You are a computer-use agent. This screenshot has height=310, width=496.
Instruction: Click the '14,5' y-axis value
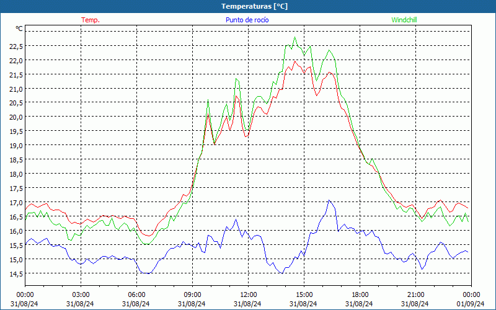click(x=16, y=273)
